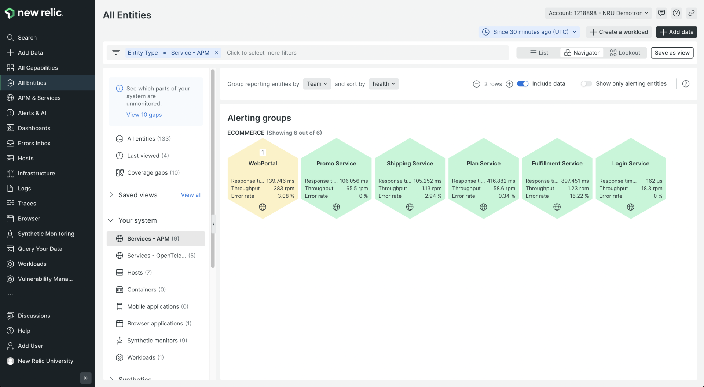Click the View 10 gaps link
Screen dimensions: 704x387
pos(144,115)
